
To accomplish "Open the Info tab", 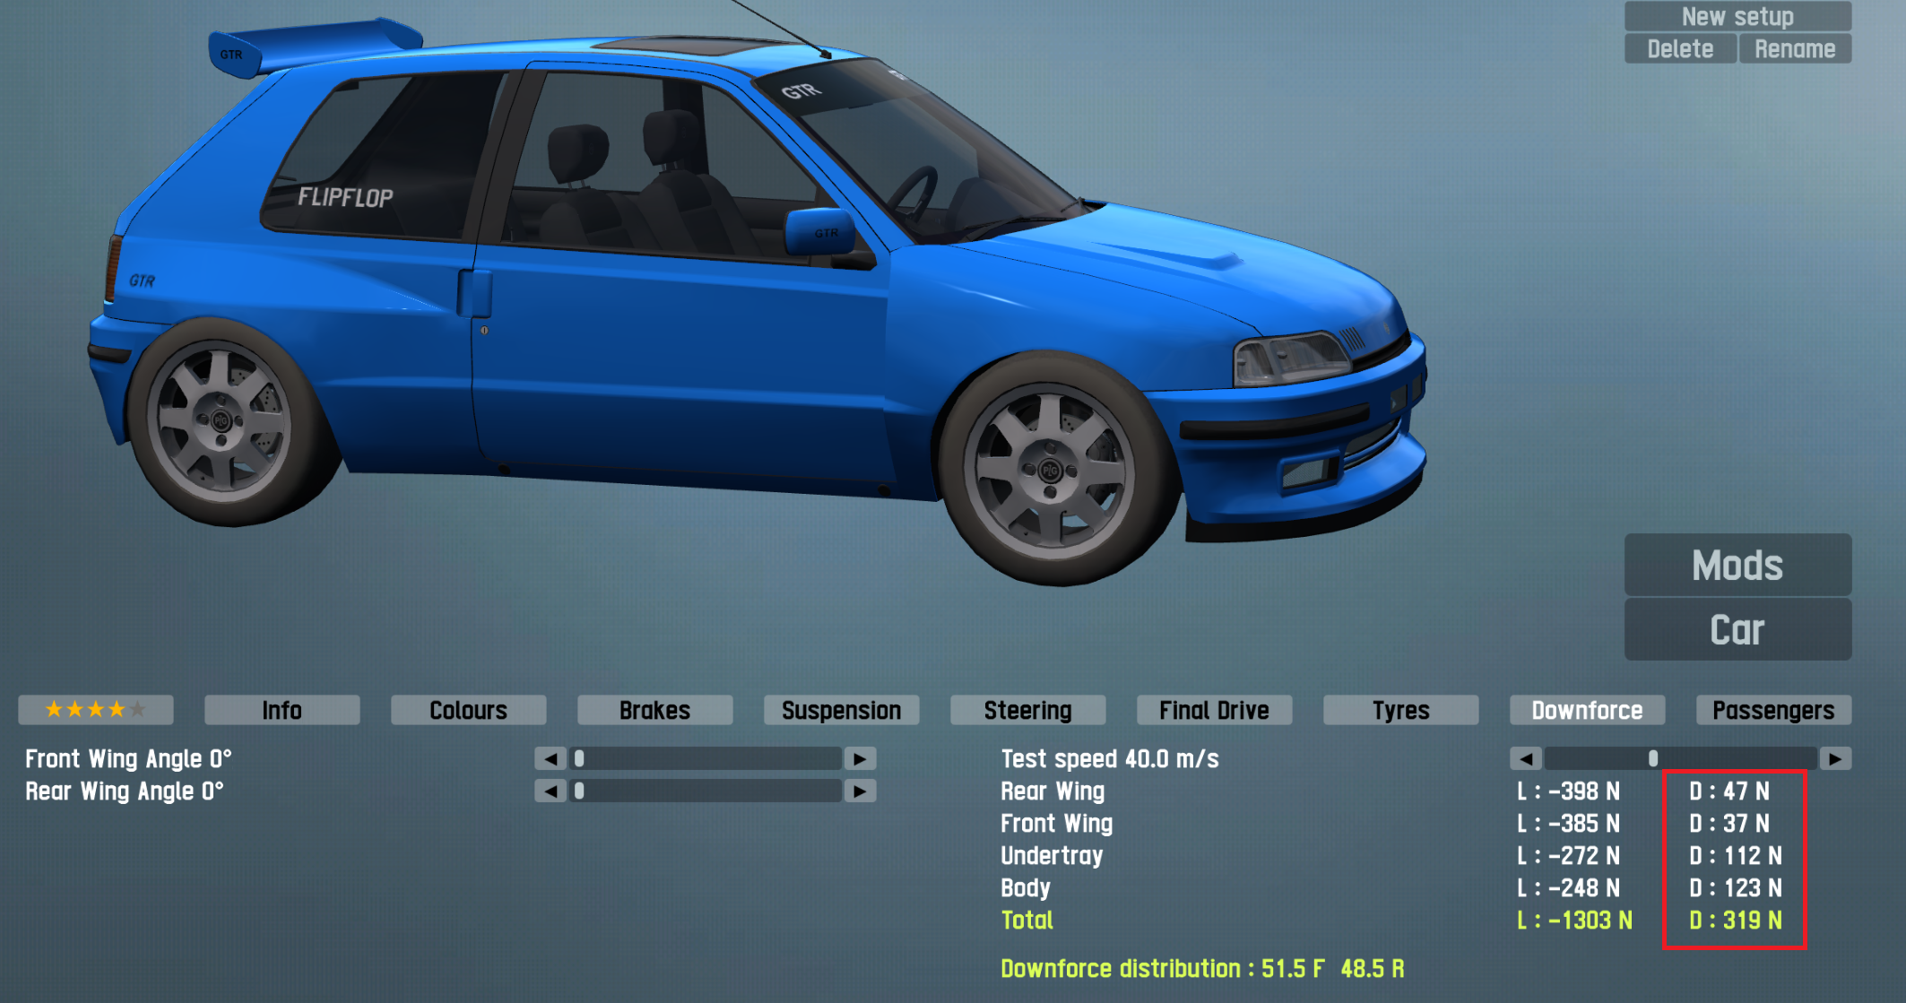I will [282, 710].
